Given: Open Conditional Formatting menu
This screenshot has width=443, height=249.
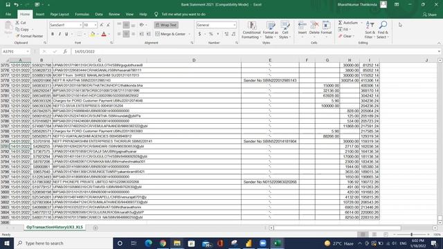Looking at the screenshot, I should coord(251,30).
